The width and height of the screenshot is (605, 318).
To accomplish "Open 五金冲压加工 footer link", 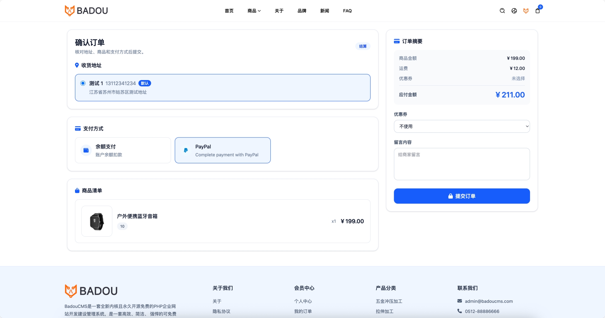I will (x=389, y=301).
